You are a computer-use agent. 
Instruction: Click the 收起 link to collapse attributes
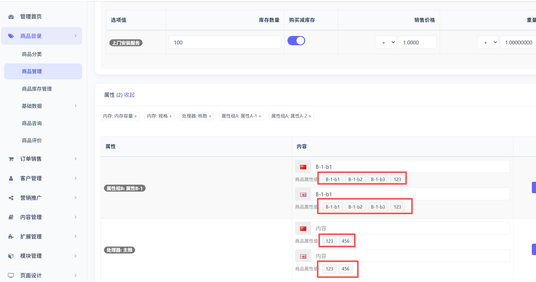(129, 95)
